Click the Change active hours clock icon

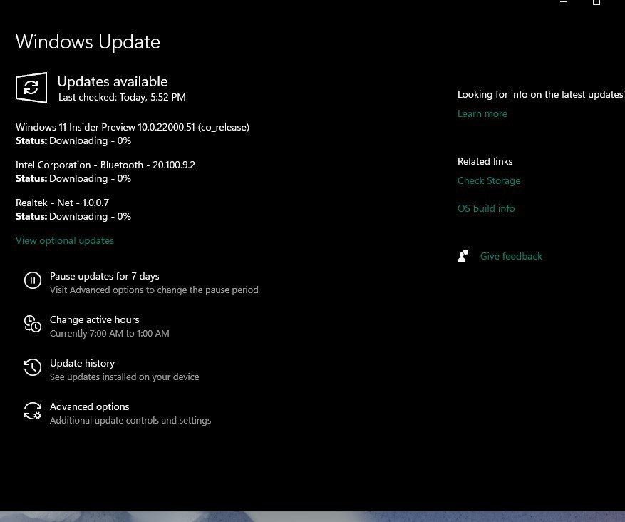coord(33,324)
